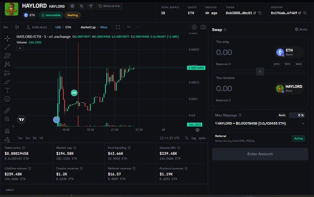Toggle the magnet snap mode

coord(7,131)
